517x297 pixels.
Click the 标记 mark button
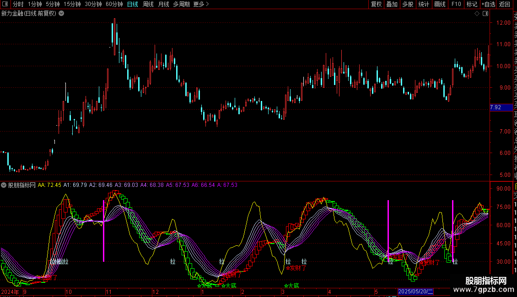471,4
